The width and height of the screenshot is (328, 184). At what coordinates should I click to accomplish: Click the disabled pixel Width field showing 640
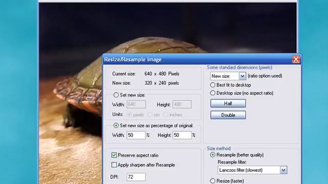pos(136,104)
